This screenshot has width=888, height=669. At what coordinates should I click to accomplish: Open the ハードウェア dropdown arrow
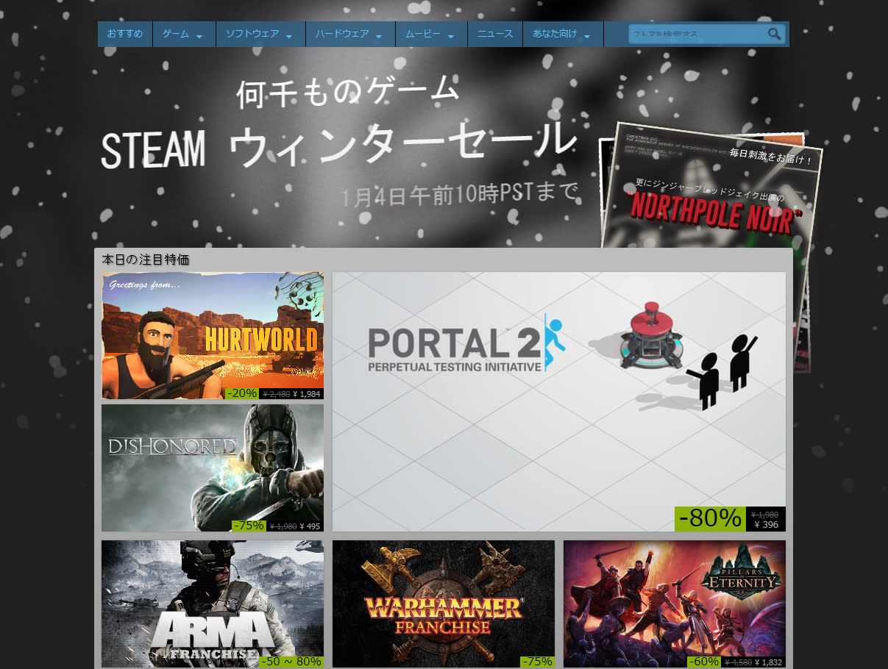tap(379, 36)
